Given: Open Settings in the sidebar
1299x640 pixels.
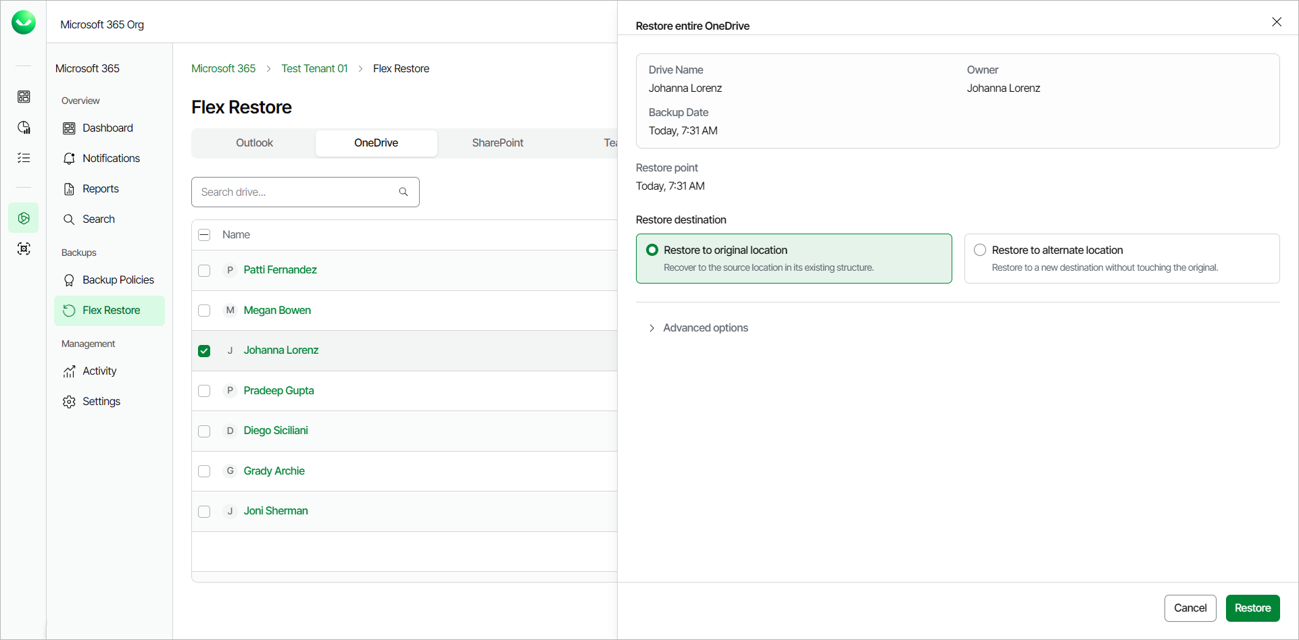Looking at the screenshot, I should [109, 402].
